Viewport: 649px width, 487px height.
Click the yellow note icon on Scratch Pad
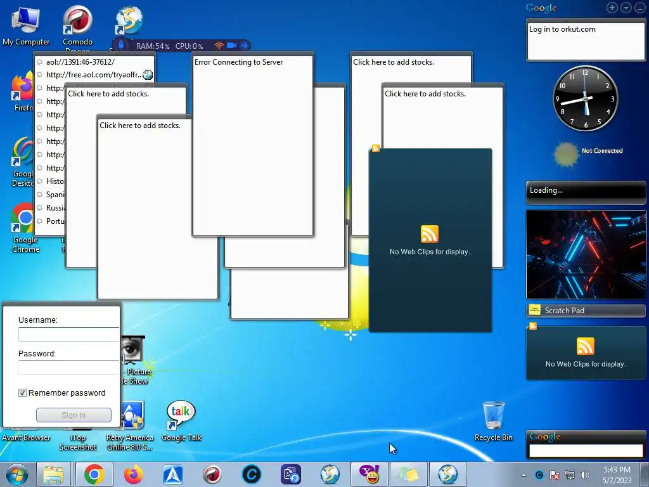coord(535,309)
